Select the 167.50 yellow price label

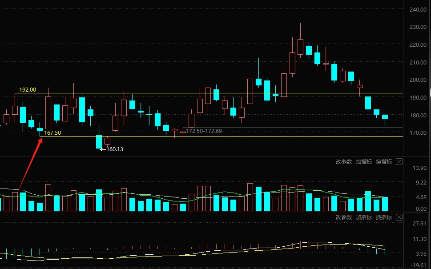[52, 132]
